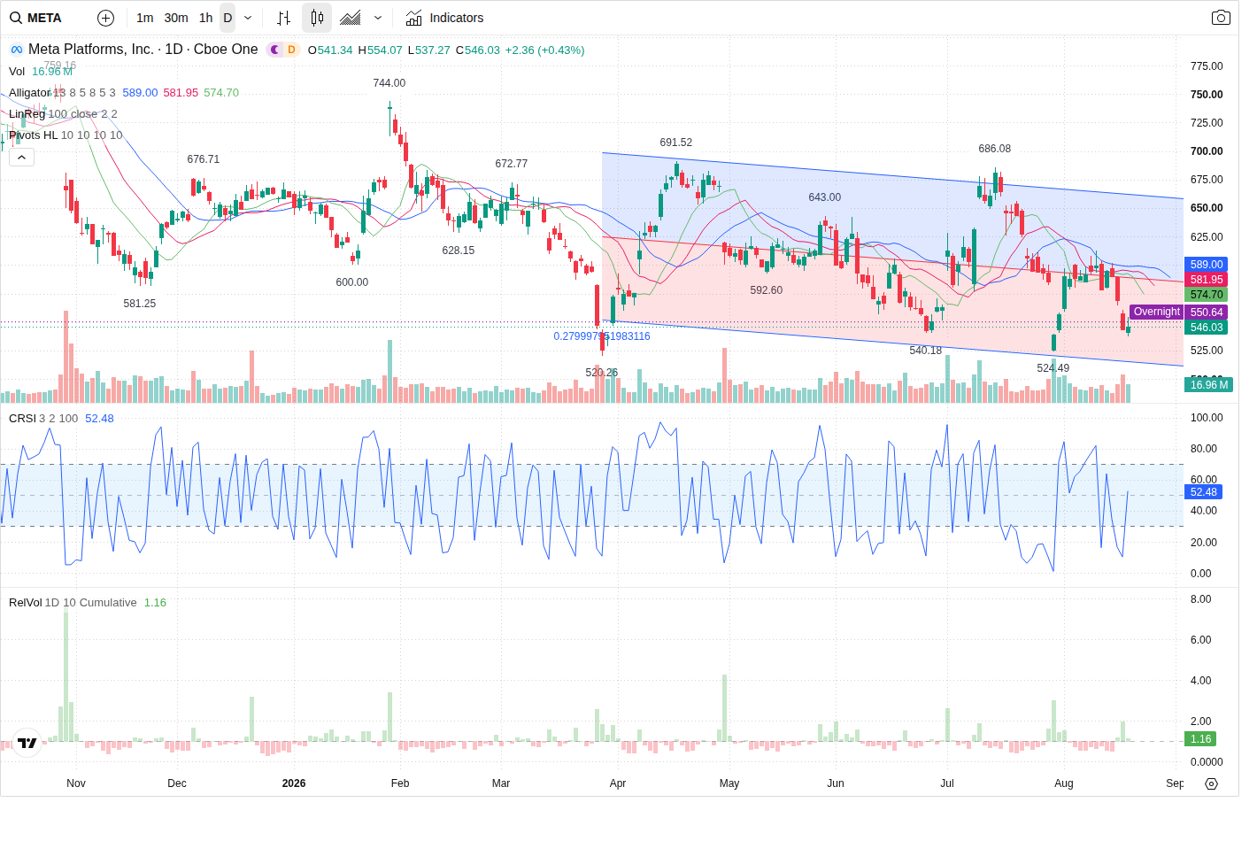1257x841 pixels.
Task: Click the high price value H554.07
Action: (x=381, y=50)
